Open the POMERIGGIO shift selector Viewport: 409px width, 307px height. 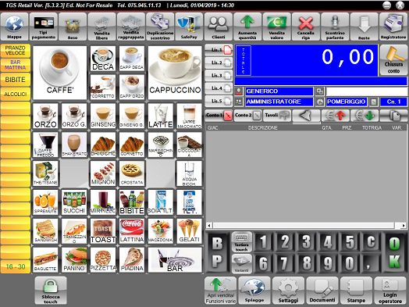[346, 102]
